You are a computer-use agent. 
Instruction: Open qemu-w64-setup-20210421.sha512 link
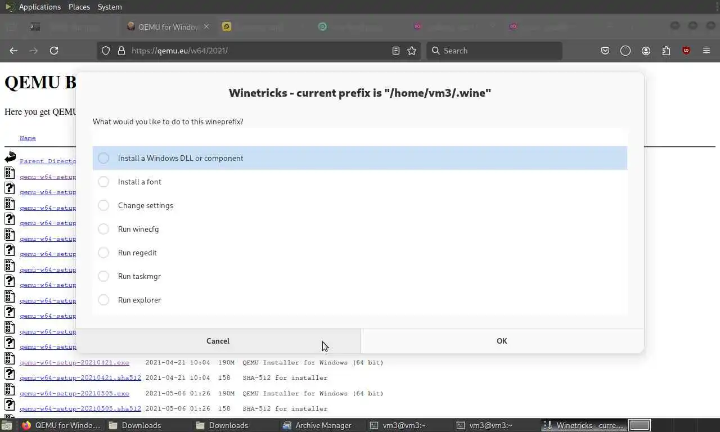click(x=80, y=377)
